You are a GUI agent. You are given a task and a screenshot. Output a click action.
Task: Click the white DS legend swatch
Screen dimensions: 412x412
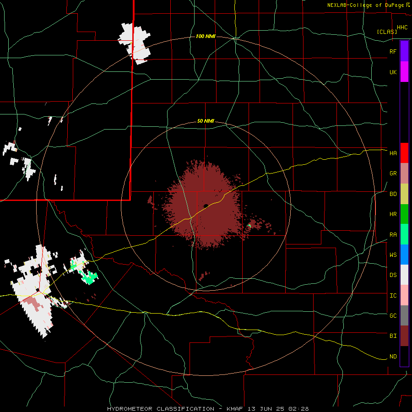tap(404, 275)
